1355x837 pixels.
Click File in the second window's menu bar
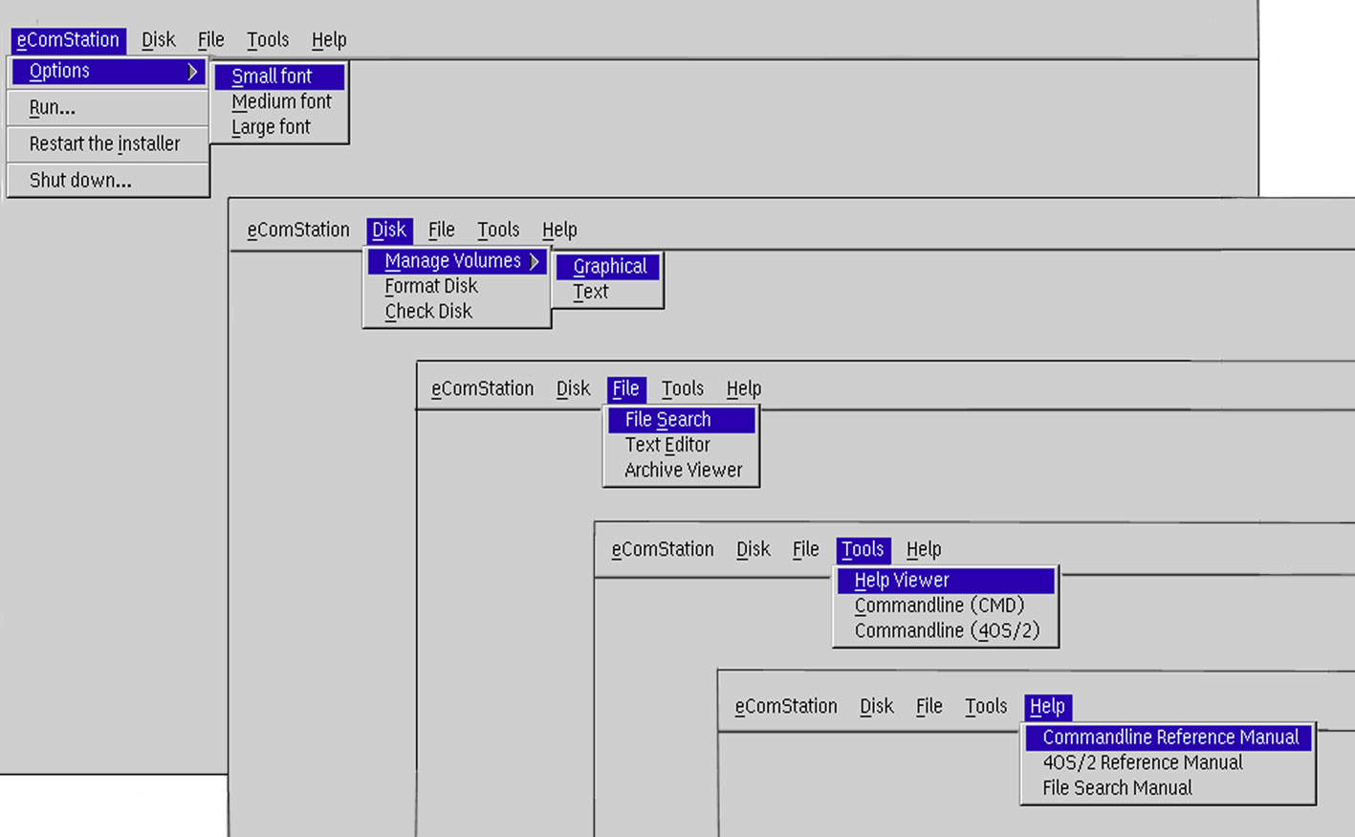[441, 231]
